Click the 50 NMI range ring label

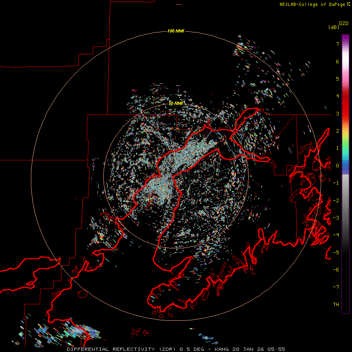(176, 103)
